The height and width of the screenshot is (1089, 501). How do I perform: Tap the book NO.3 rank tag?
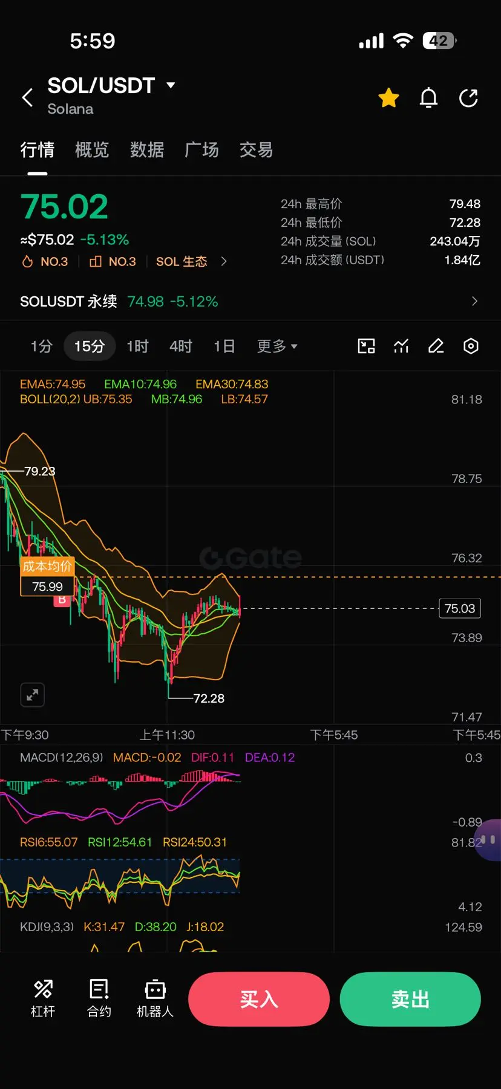click(x=113, y=261)
